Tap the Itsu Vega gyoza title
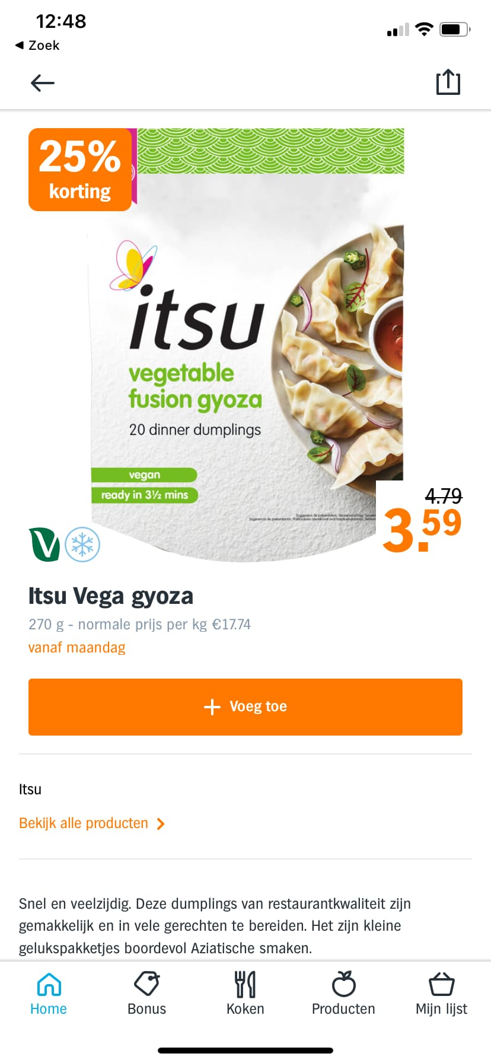 click(x=111, y=597)
